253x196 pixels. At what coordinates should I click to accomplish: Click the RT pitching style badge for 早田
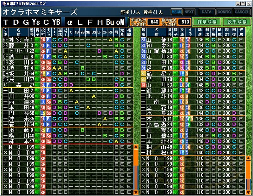pos(182,79)
